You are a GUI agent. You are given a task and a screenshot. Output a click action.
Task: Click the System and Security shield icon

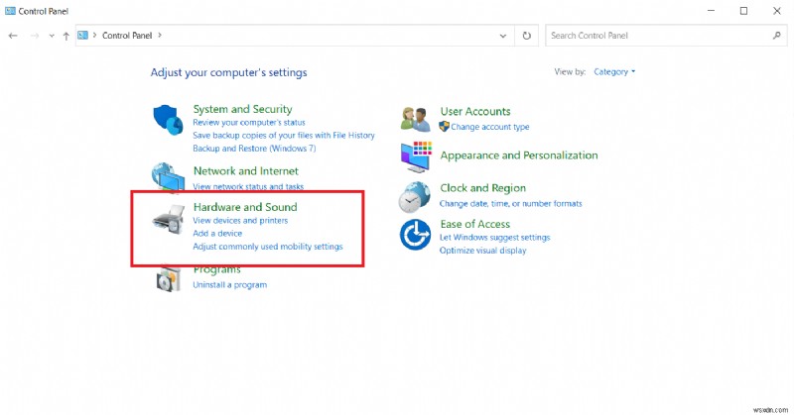coord(169,121)
